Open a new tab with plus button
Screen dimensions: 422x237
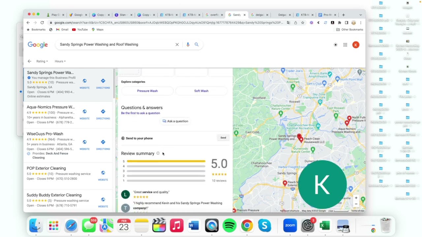point(343,15)
